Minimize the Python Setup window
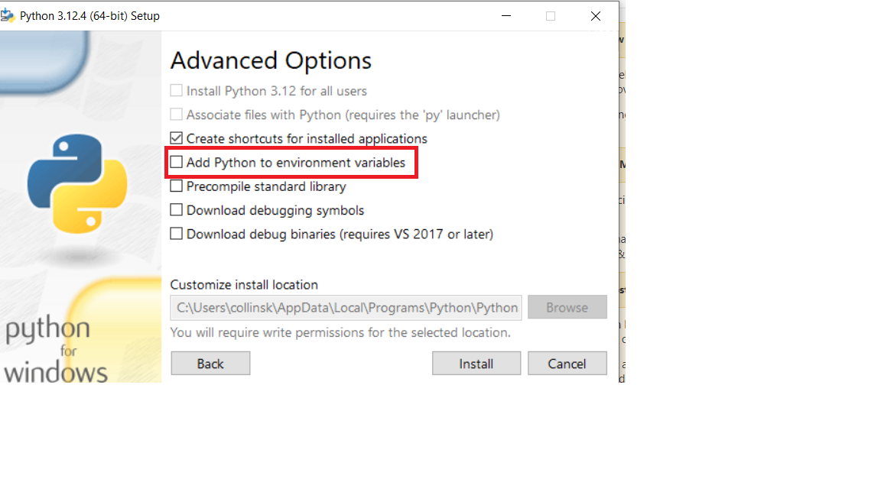881x495 pixels. pos(506,16)
